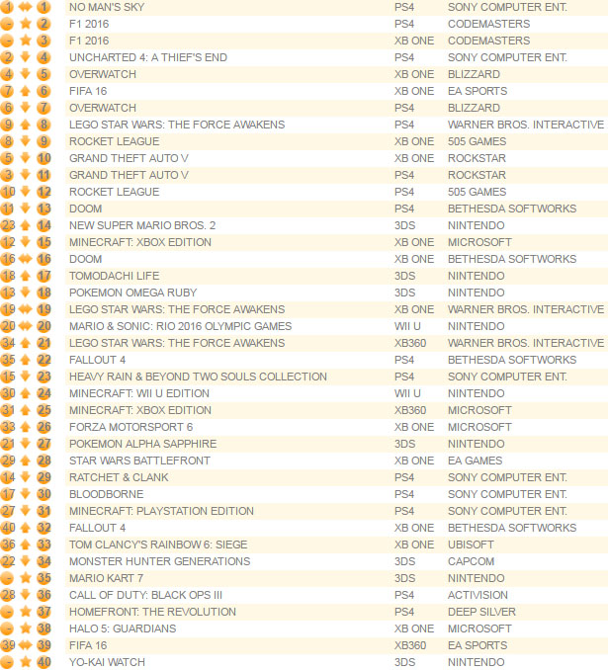
Task: Click the star icon beside Halo 5: Guardians
Action: pyautogui.click(x=26, y=628)
